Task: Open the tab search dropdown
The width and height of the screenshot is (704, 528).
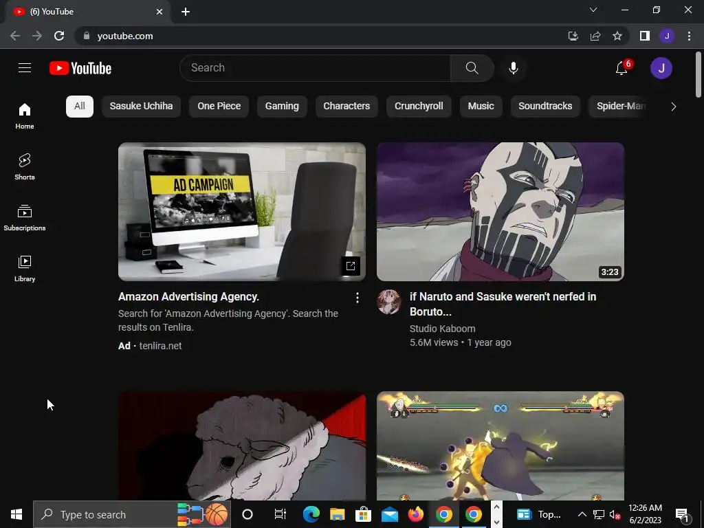Action: click(593, 10)
